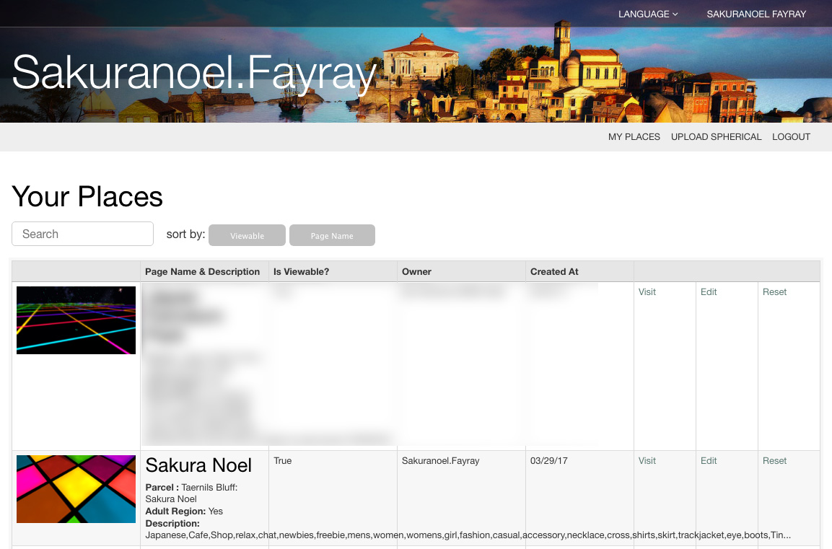Click the Is Viewable? column header
The width and height of the screenshot is (832, 549).
[x=303, y=271]
